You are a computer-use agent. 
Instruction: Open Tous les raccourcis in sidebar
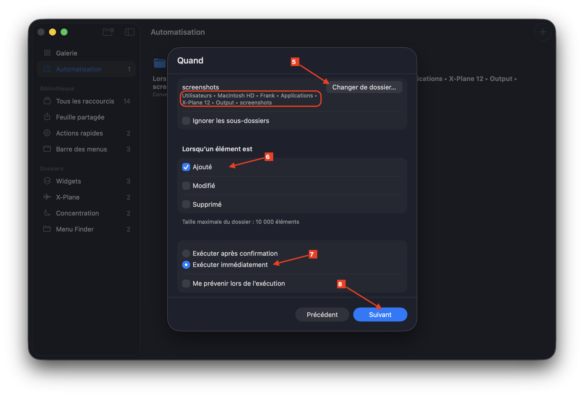85,101
